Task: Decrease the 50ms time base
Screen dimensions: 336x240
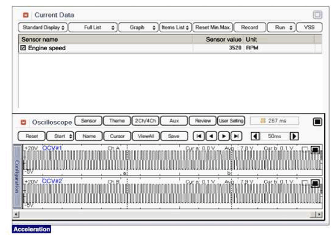Action: [x=255, y=135]
